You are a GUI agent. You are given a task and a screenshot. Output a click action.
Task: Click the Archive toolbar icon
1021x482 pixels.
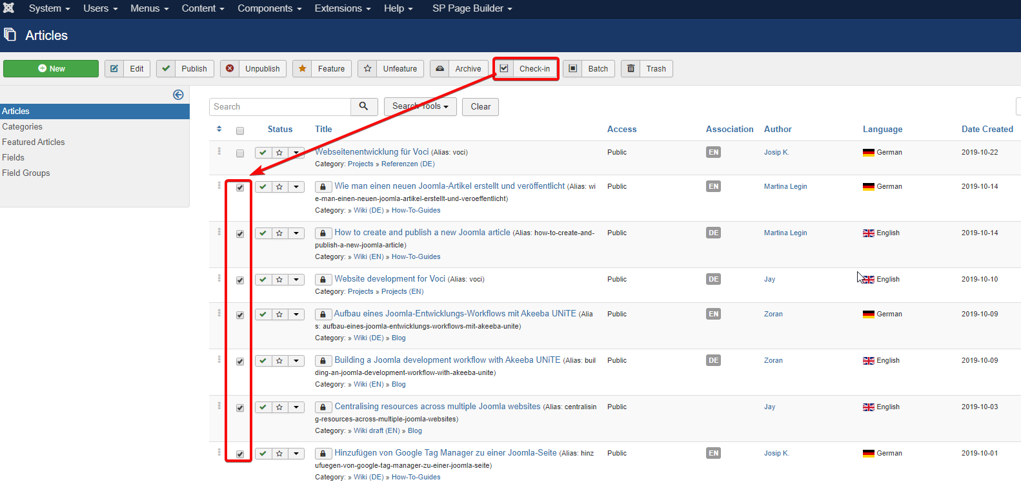click(440, 69)
